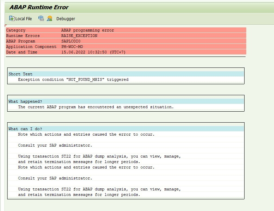Click the ABAP Runtime Error title

tap(39, 7)
